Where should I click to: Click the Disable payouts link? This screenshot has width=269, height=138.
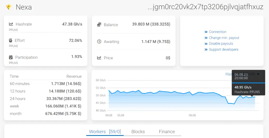click(221, 44)
